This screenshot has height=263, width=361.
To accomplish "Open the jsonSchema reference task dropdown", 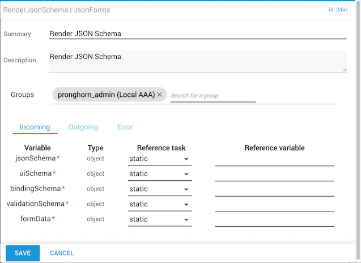I will tap(159, 159).
